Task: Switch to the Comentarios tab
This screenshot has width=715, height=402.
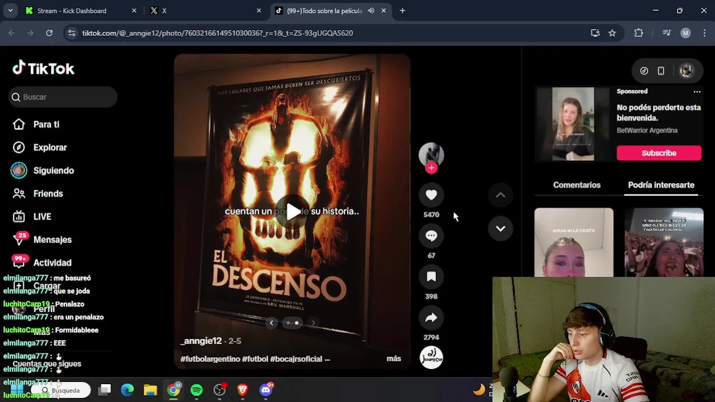Action: 576,185
